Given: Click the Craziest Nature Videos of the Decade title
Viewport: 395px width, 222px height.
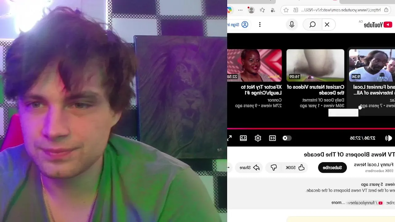Looking at the screenshot, I should [x=315, y=90].
